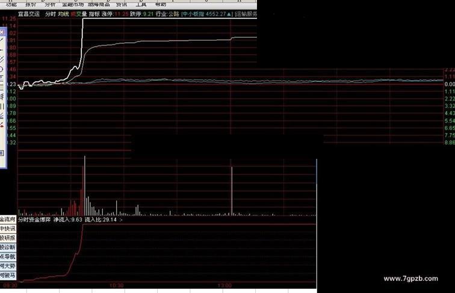Screen dimensions: 455x293
Task: Open the 点导航 side tab
Action: 8,257
